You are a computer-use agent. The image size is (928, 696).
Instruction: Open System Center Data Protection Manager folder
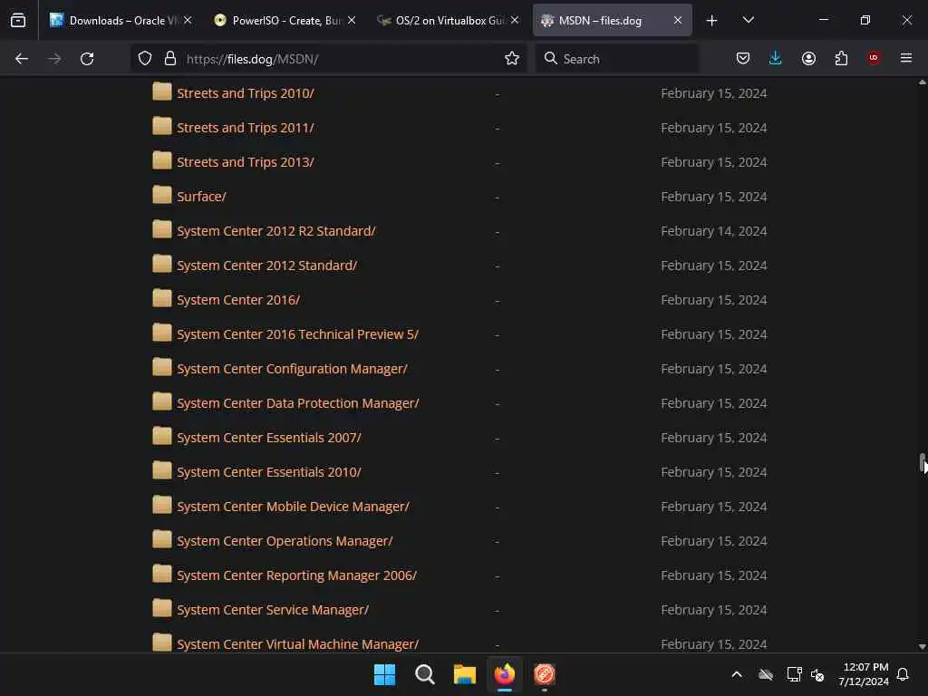tap(297, 403)
